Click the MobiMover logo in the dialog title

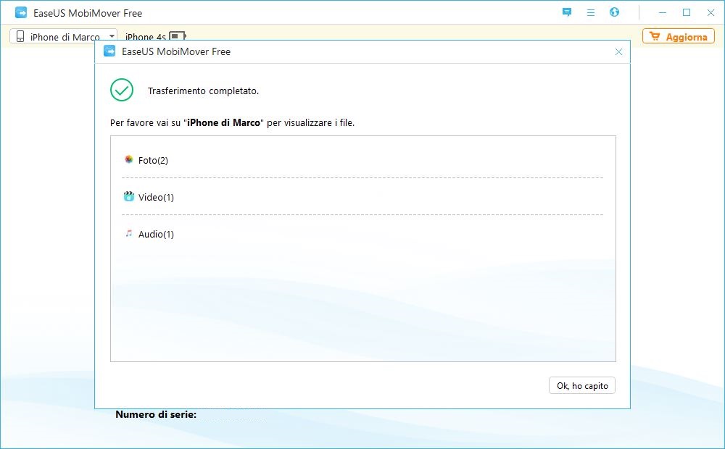click(x=109, y=51)
